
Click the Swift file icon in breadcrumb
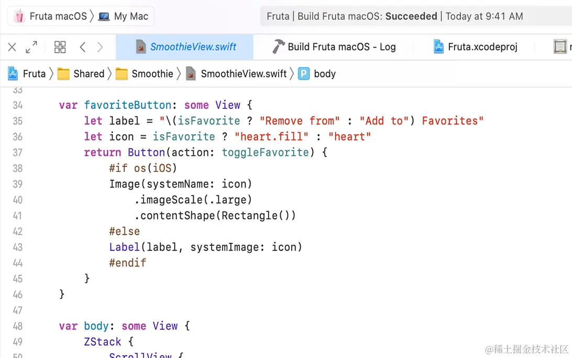191,74
